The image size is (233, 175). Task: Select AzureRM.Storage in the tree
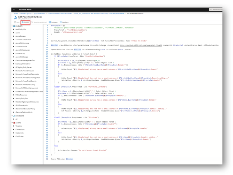(22, 57)
